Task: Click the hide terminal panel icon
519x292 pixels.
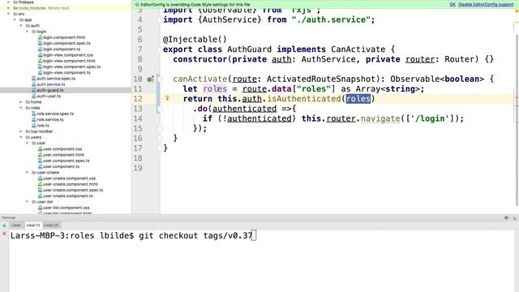Action: click(x=515, y=217)
